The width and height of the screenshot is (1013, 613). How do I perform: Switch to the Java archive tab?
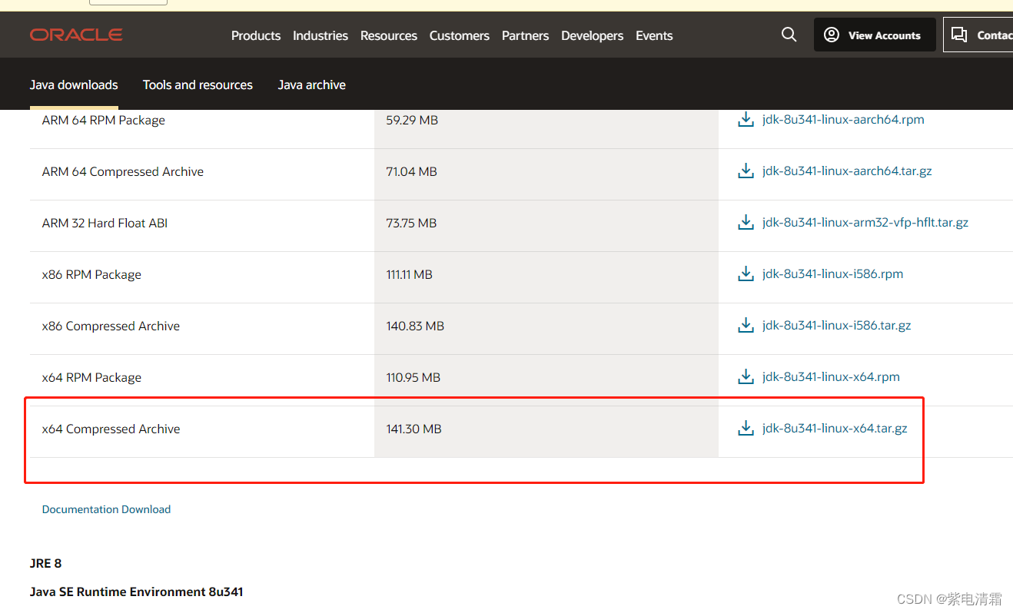(x=312, y=84)
